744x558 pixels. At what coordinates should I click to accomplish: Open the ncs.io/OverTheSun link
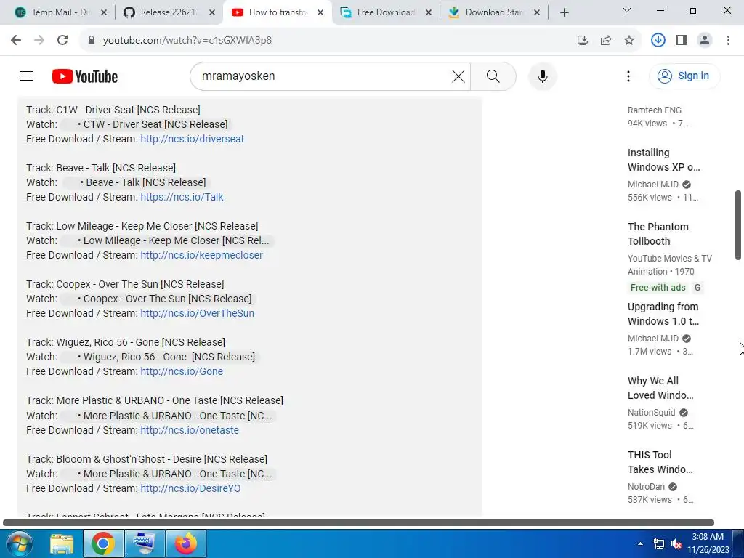tap(198, 313)
